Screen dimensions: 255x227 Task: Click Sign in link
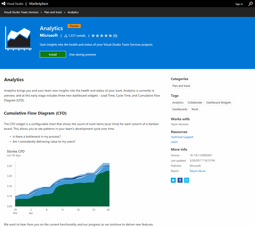click(x=239, y=4)
